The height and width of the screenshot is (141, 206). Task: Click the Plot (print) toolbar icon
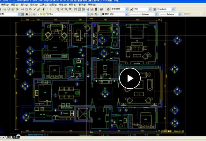point(5,9)
